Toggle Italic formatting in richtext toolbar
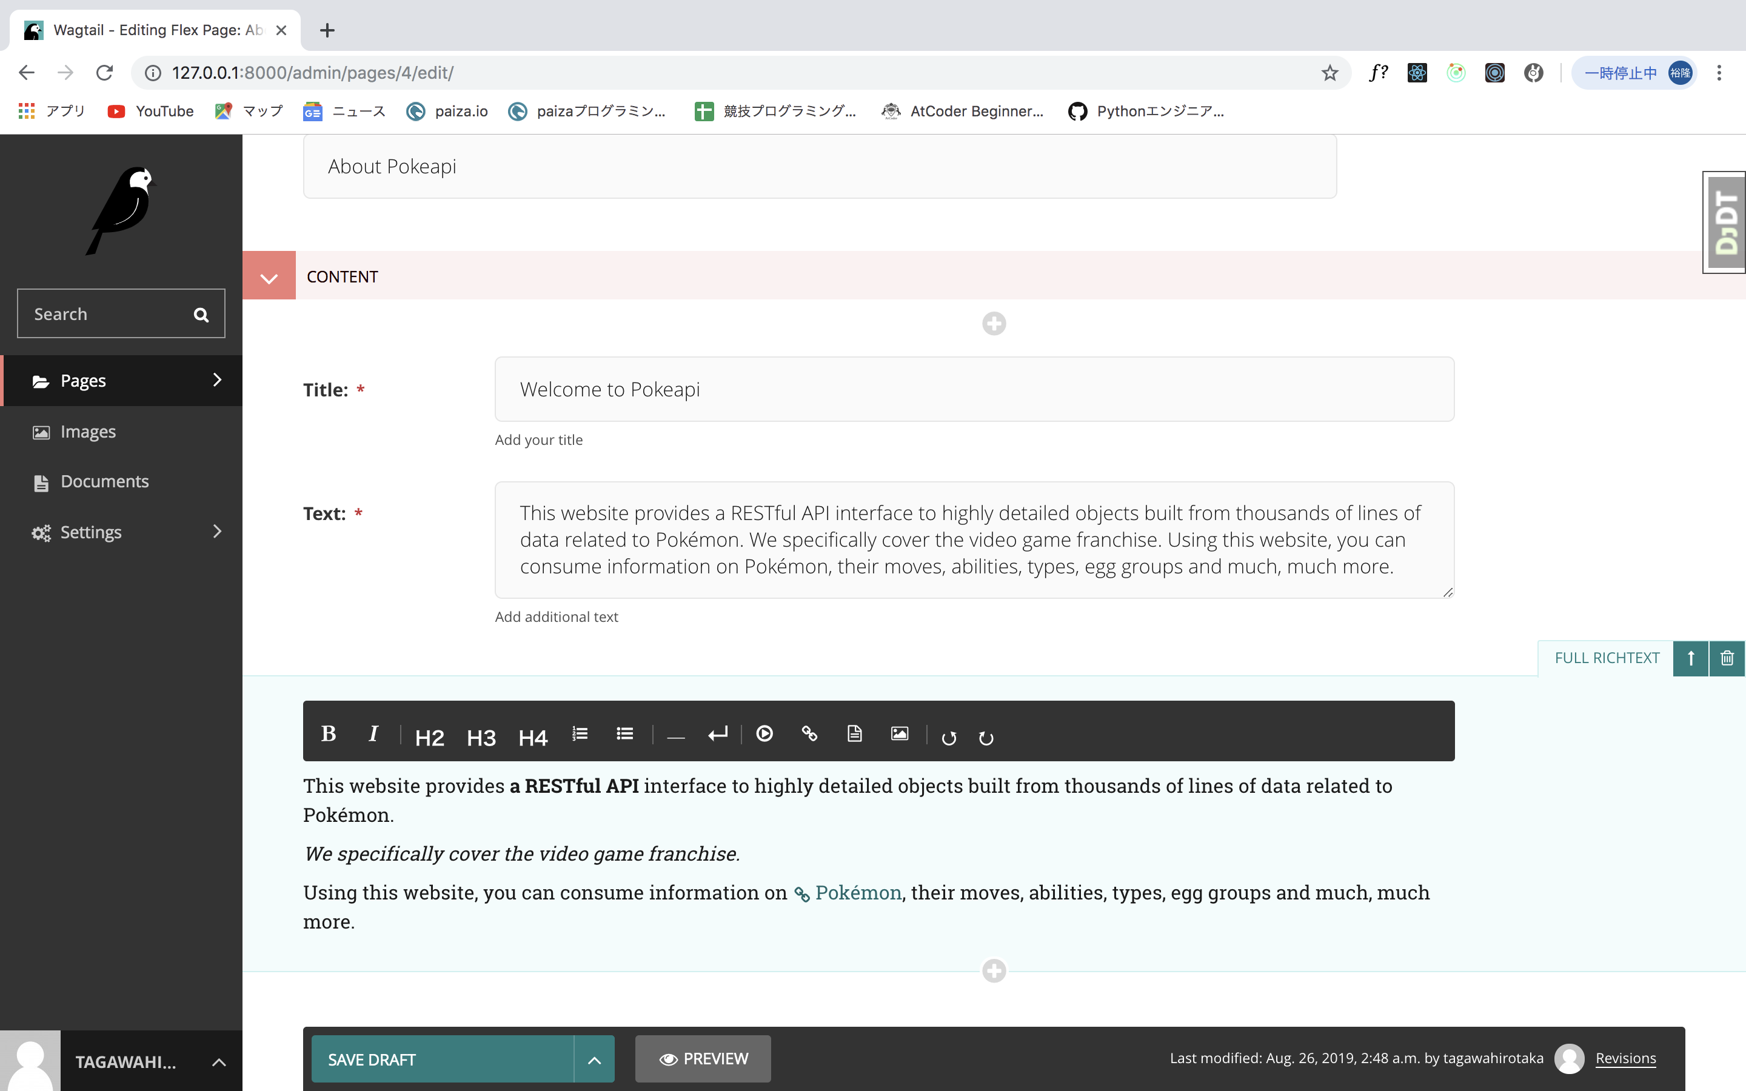The image size is (1746, 1091). click(x=373, y=734)
